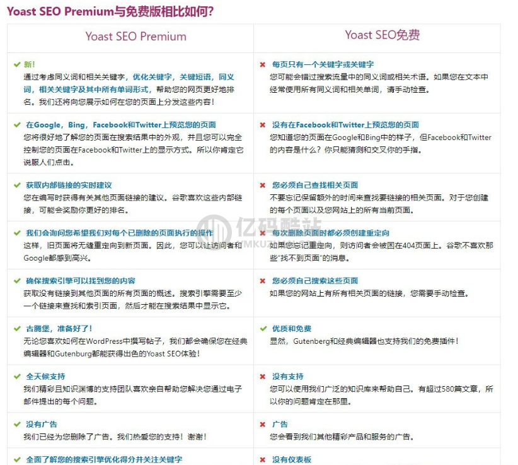Click the paragraph starting 我们精彩且知识渊博的支持团队

tap(132, 395)
